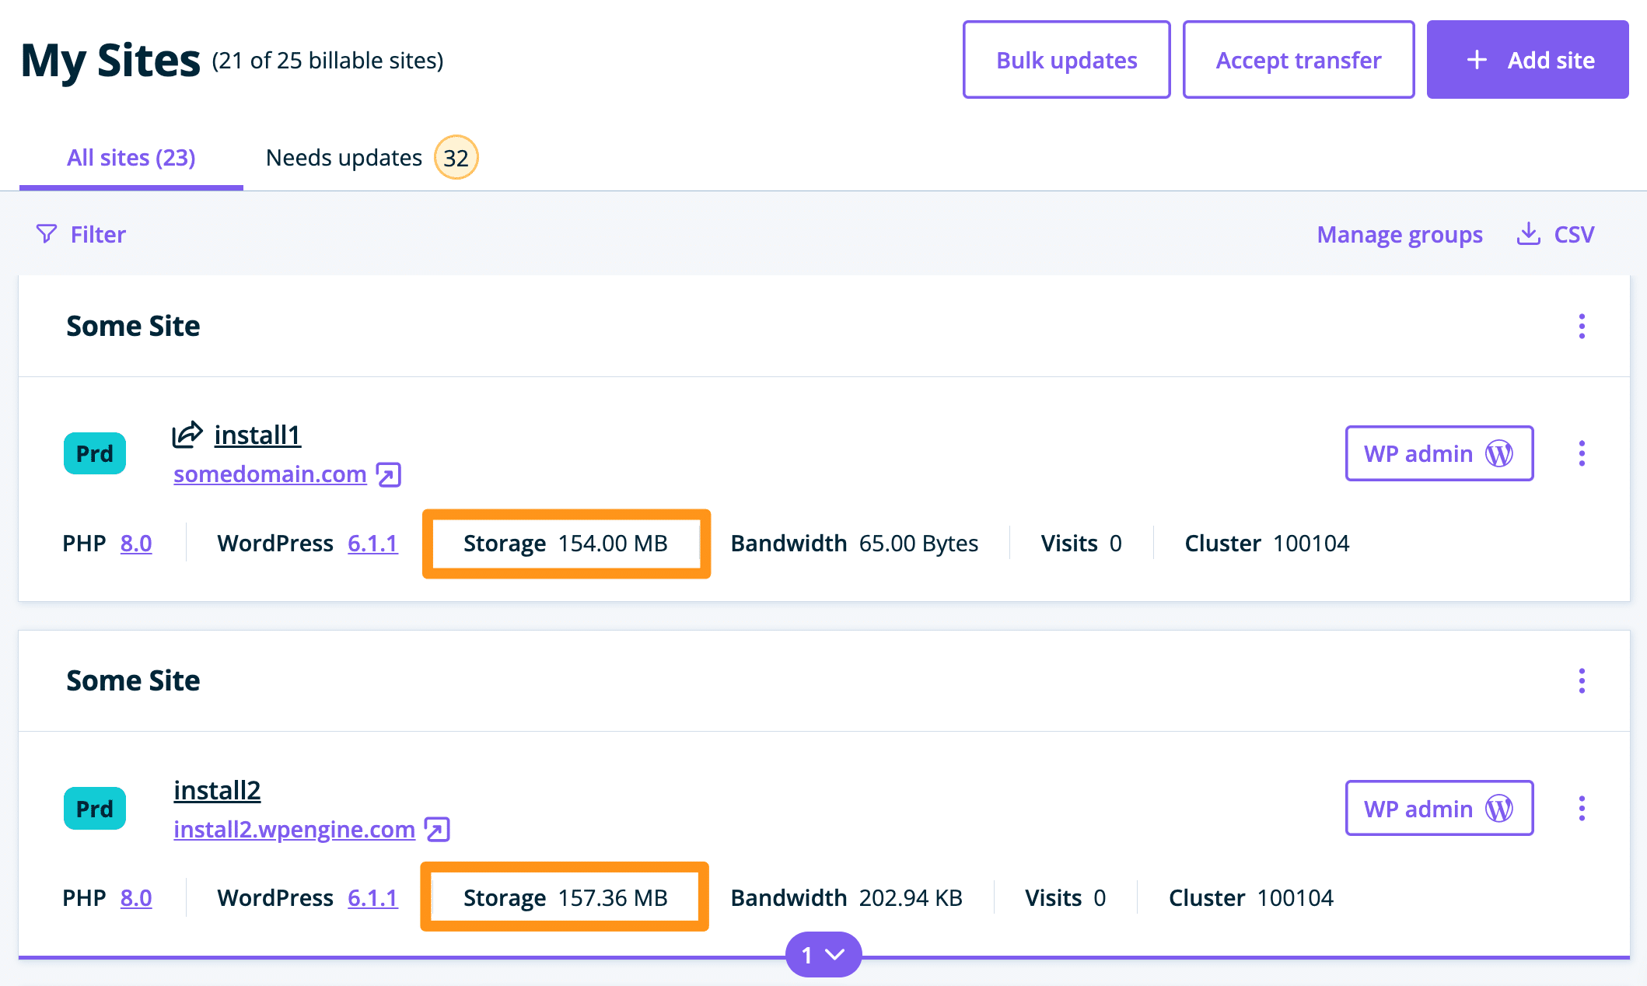The height and width of the screenshot is (986, 1647).
Task: Open the install2.wpengine.com external link icon
Action: click(x=437, y=830)
